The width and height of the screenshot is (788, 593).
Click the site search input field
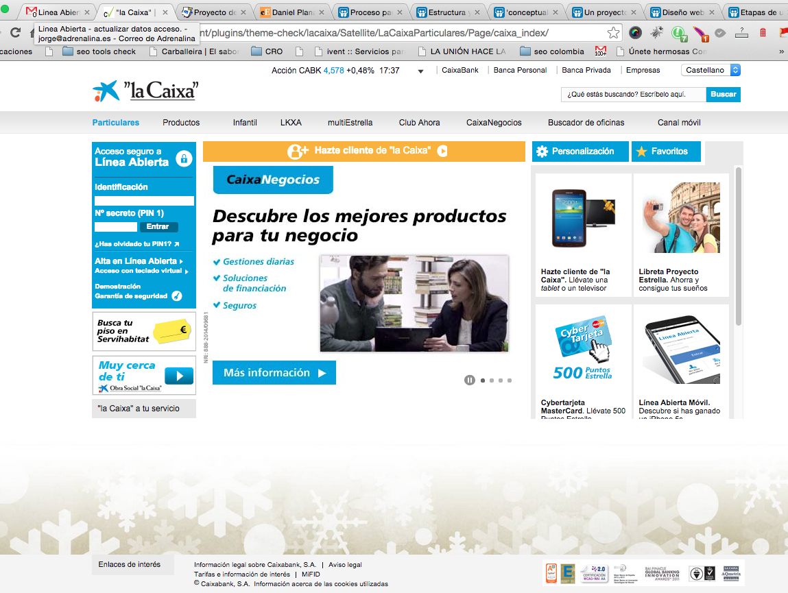[x=633, y=95]
